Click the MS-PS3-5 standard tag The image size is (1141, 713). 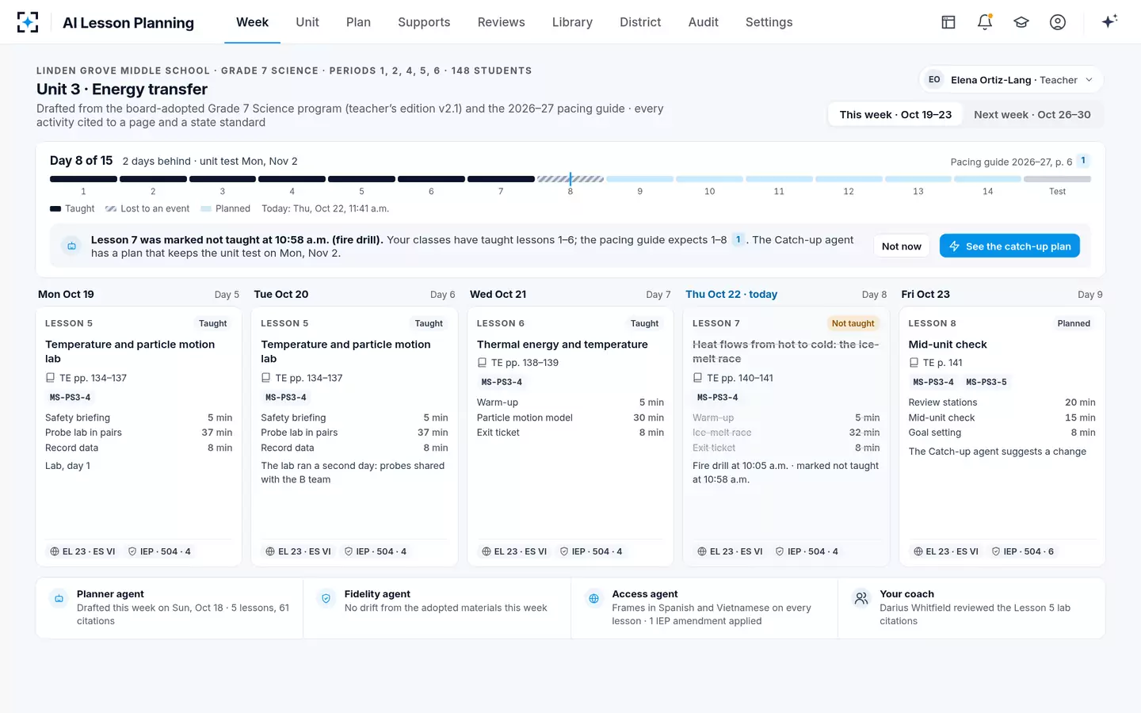coord(986,382)
